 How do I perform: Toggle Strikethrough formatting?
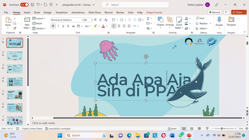[x=73, y=26]
